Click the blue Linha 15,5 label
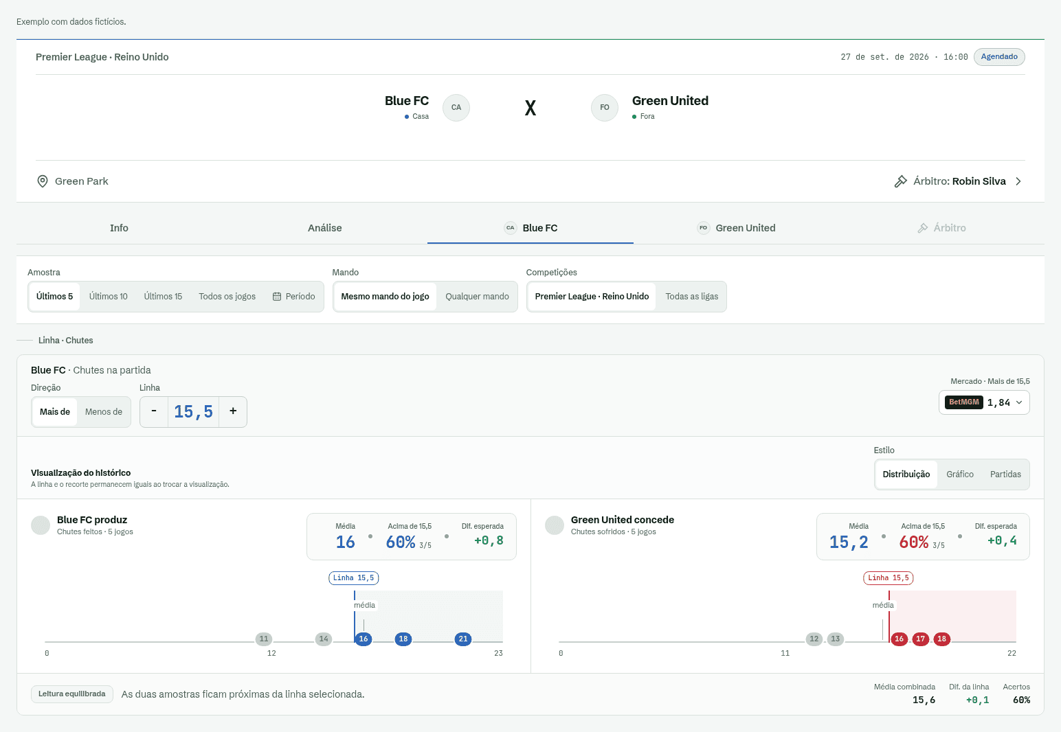Screen dimensions: 1061x732 click(354, 578)
